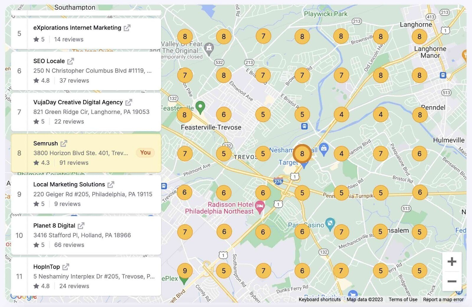Screen dimensions: 472x307
Task: Click '24 reviews' for HopInTop
Action: [74, 286]
